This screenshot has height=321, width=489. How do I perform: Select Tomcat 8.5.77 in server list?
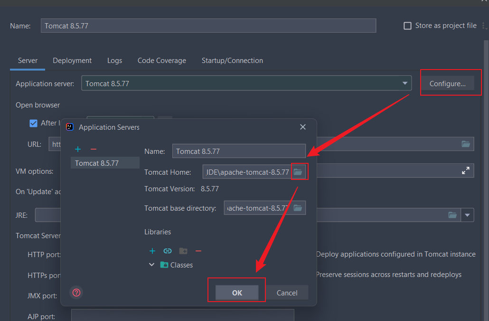[105, 163]
